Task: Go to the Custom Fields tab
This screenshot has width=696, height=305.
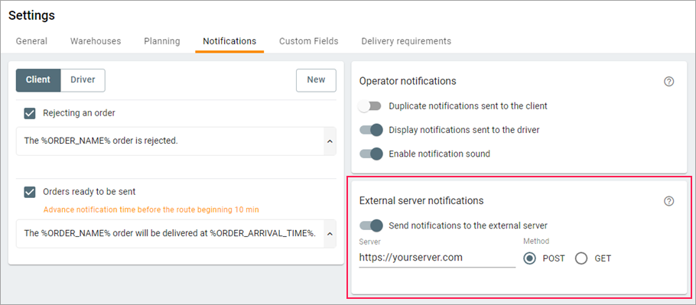Action: click(x=308, y=41)
